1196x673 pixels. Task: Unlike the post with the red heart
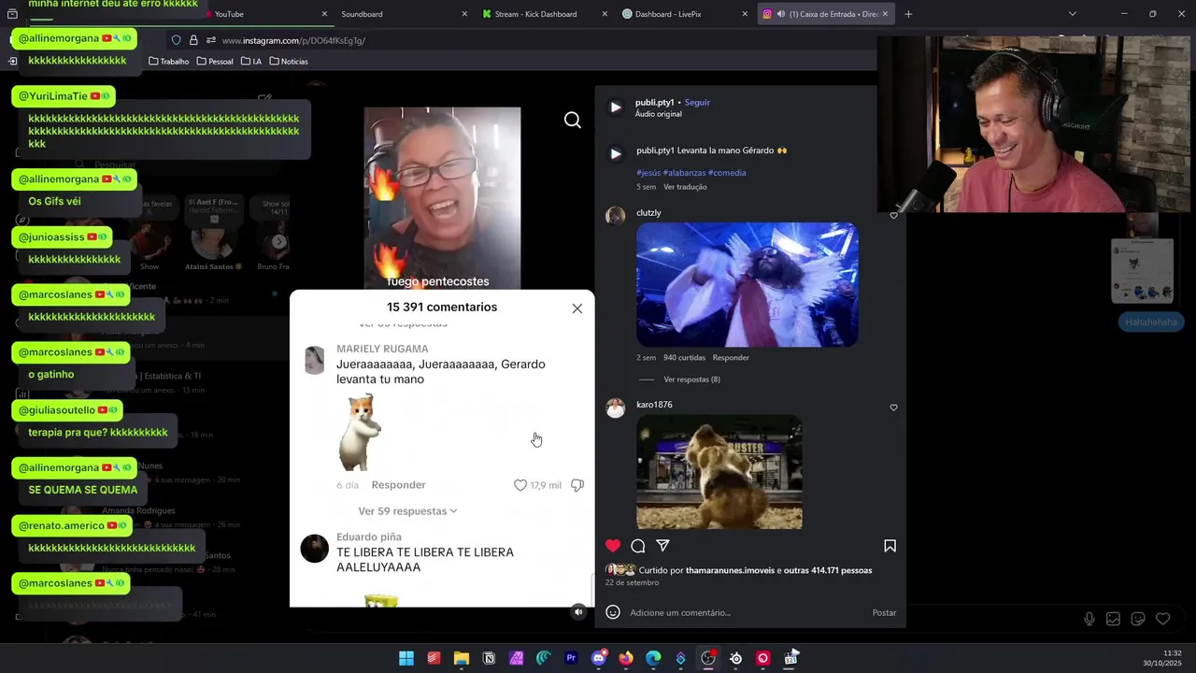pyautogui.click(x=613, y=546)
